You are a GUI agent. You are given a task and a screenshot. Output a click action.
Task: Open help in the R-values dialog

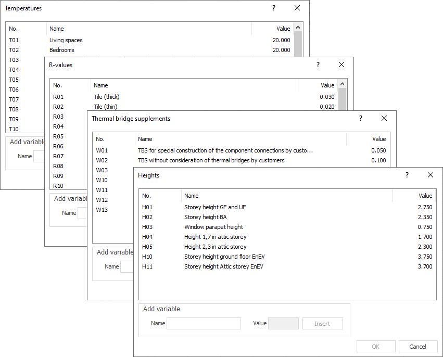pyautogui.click(x=318, y=65)
